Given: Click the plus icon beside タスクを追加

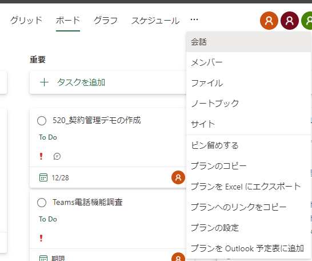Looking at the screenshot, I should (44, 82).
